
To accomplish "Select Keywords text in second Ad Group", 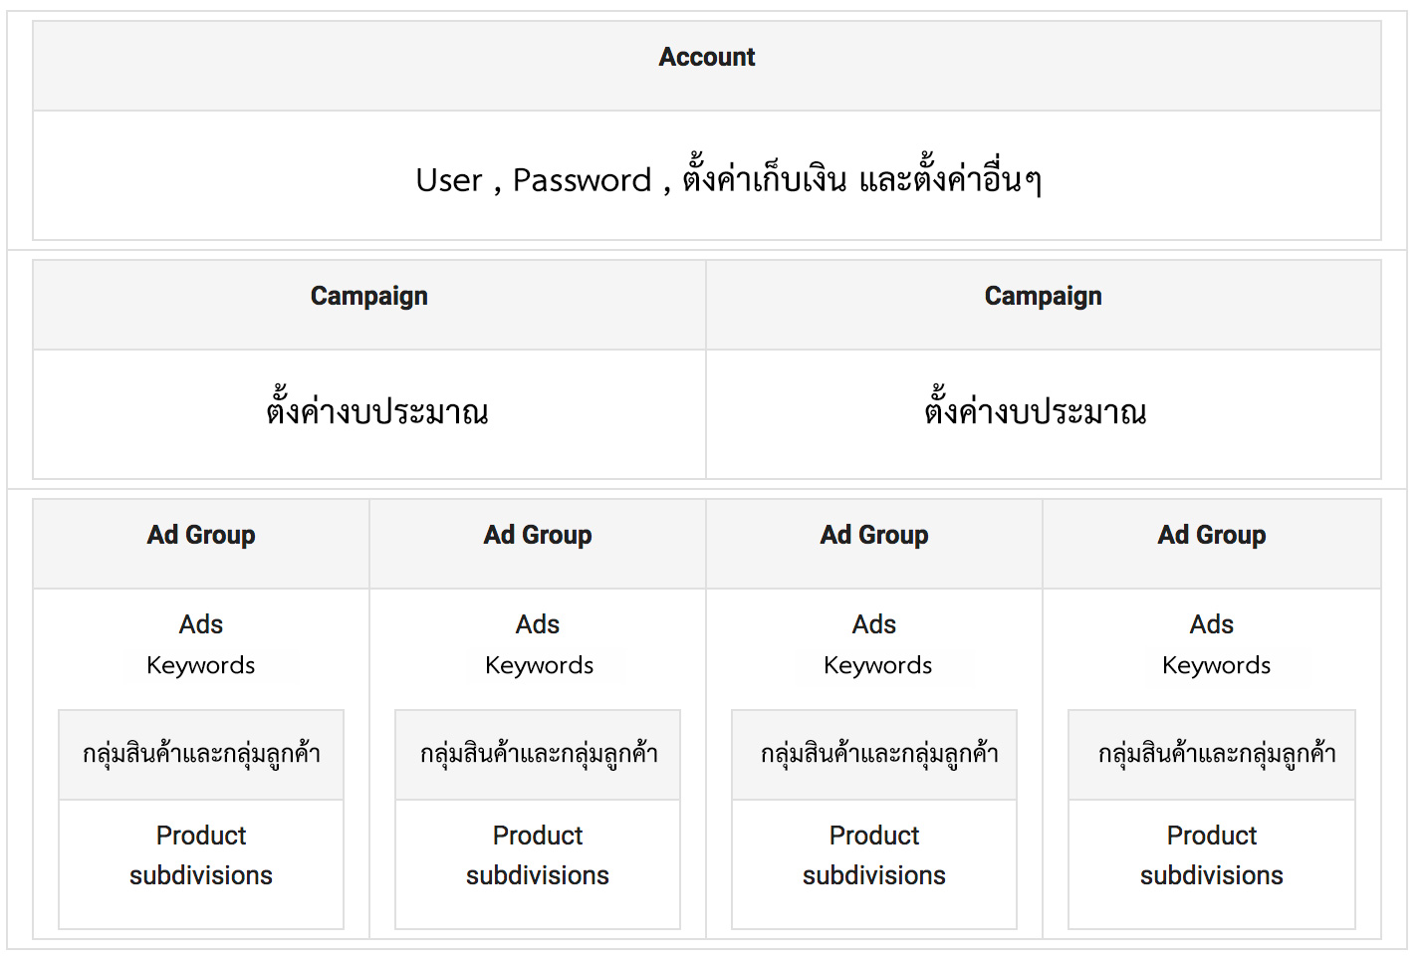I will (x=539, y=665).
